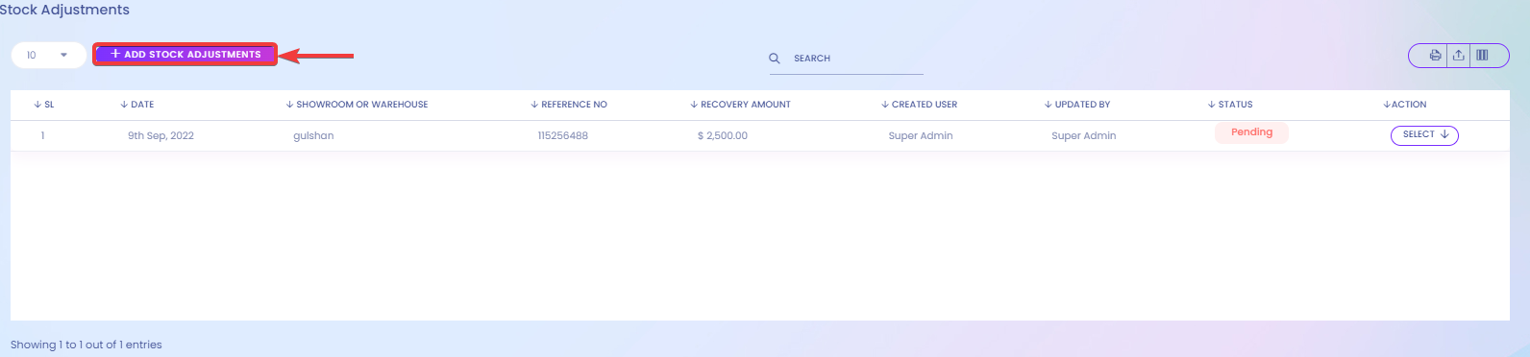Click the print icon
Viewport: 1530px width, 357px height.
(x=1435, y=55)
